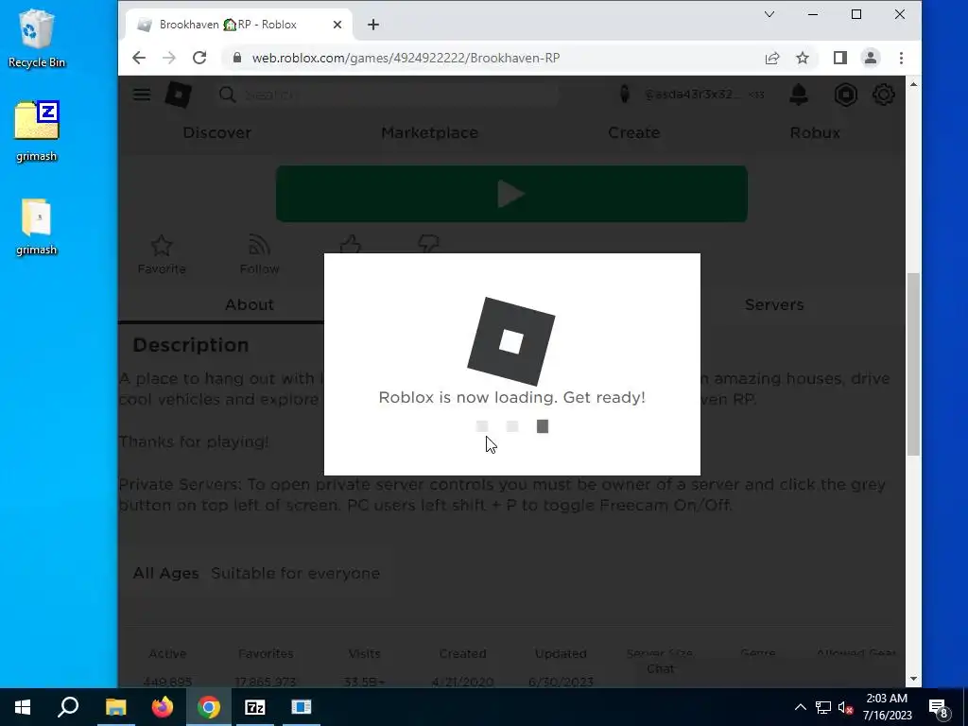Click the network icon in system tray
Image resolution: width=968 pixels, height=726 pixels.
823,707
